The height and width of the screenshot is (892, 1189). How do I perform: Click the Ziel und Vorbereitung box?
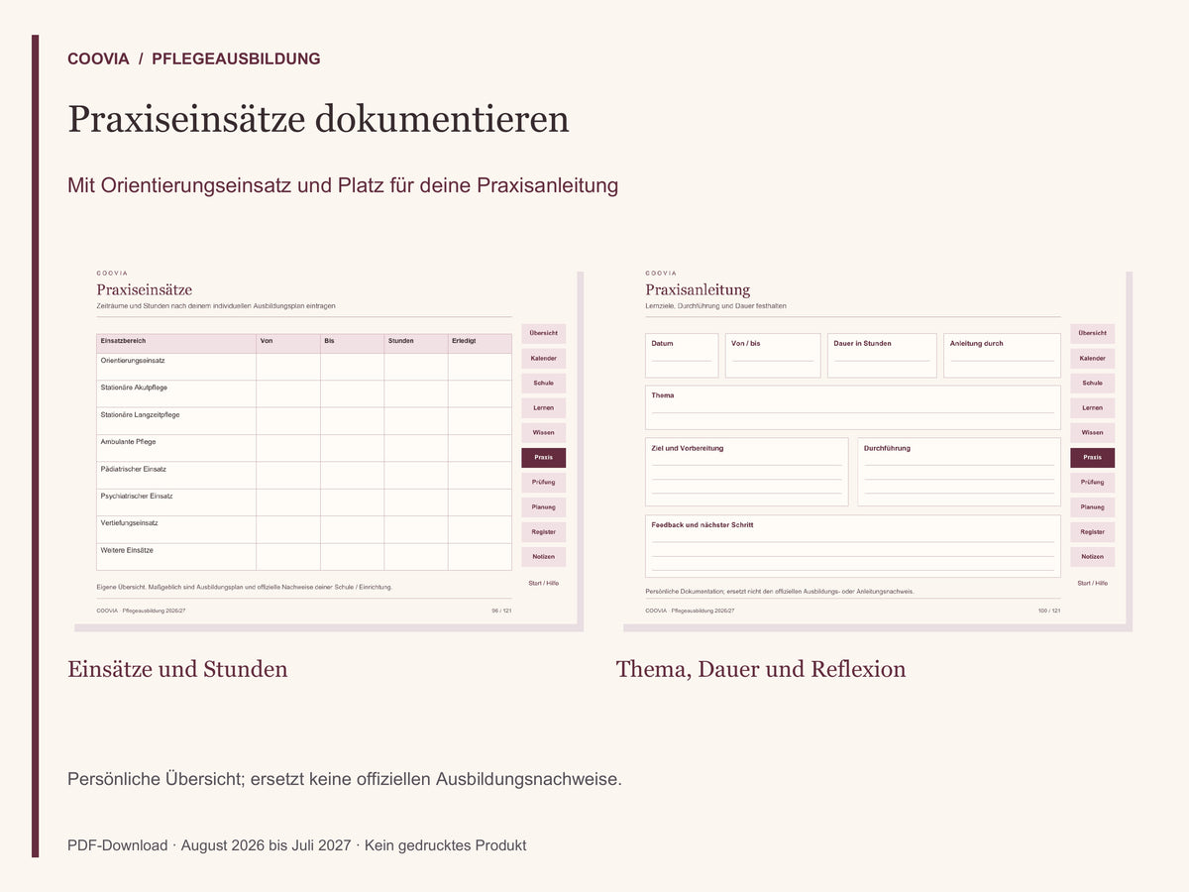[746, 472]
